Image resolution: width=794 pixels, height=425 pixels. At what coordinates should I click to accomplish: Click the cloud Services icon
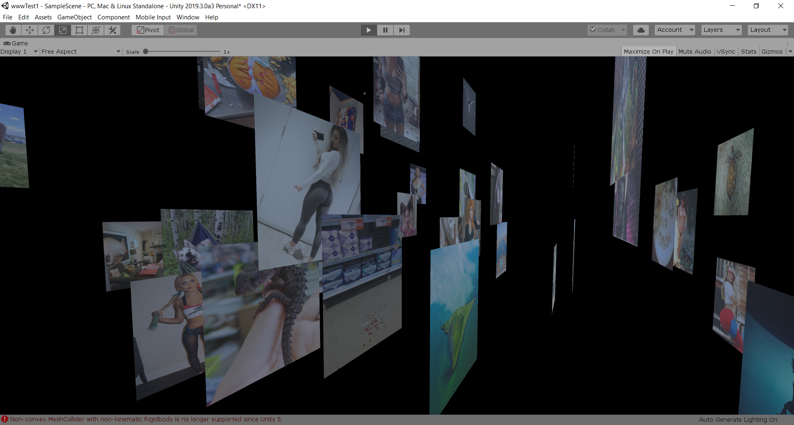641,30
